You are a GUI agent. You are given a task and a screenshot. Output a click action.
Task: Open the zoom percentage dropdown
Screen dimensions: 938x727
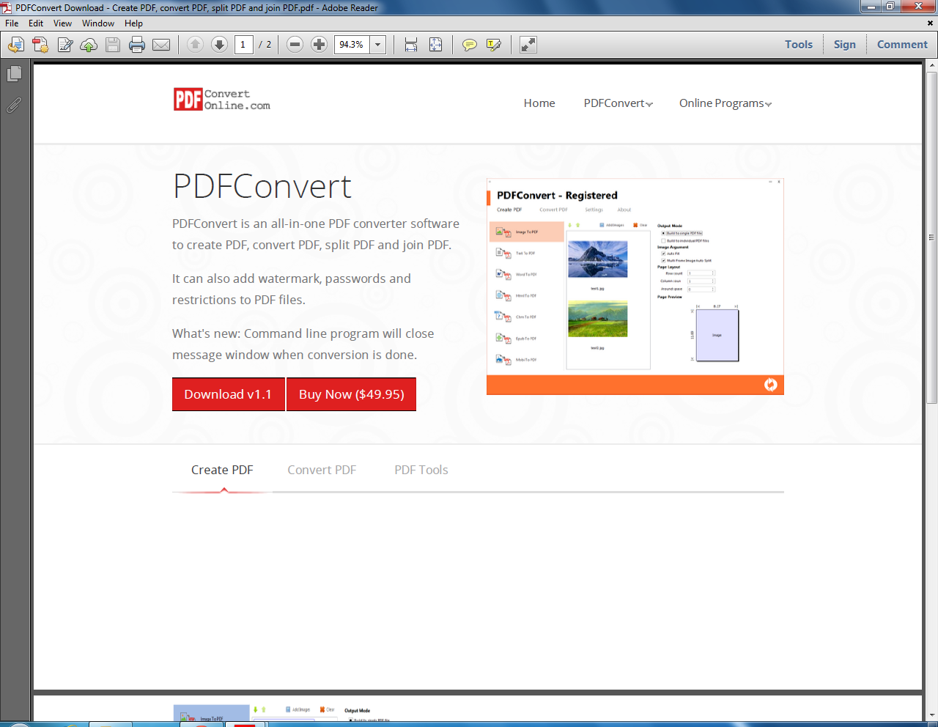point(377,44)
